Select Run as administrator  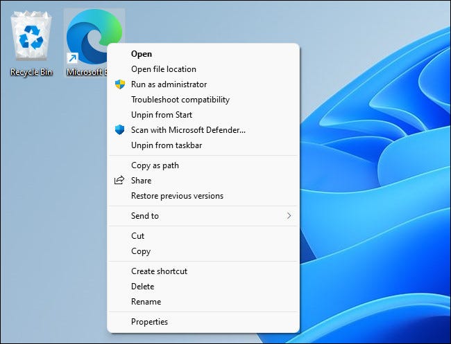(169, 84)
